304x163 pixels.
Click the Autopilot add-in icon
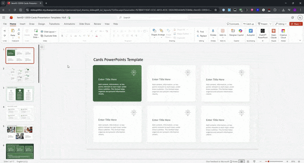point(251,31)
